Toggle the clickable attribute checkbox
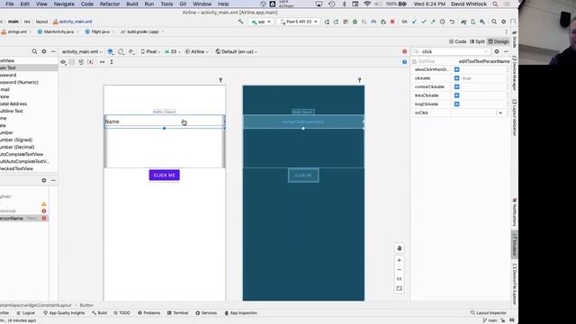Viewport: 576px width, 324px height. pyautogui.click(x=456, y=78)
